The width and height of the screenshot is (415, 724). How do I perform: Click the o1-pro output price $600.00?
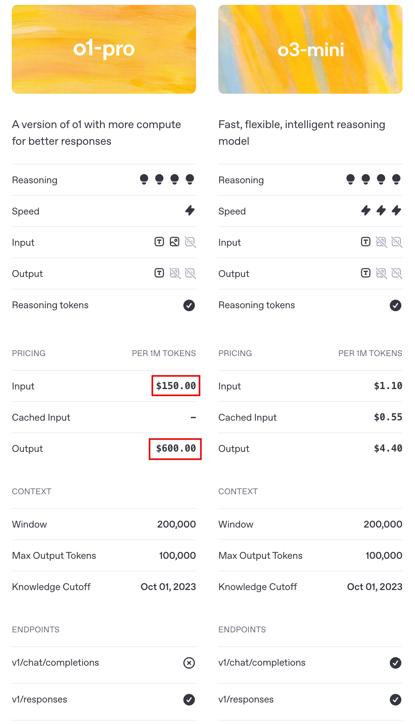(x=176, y=448)
